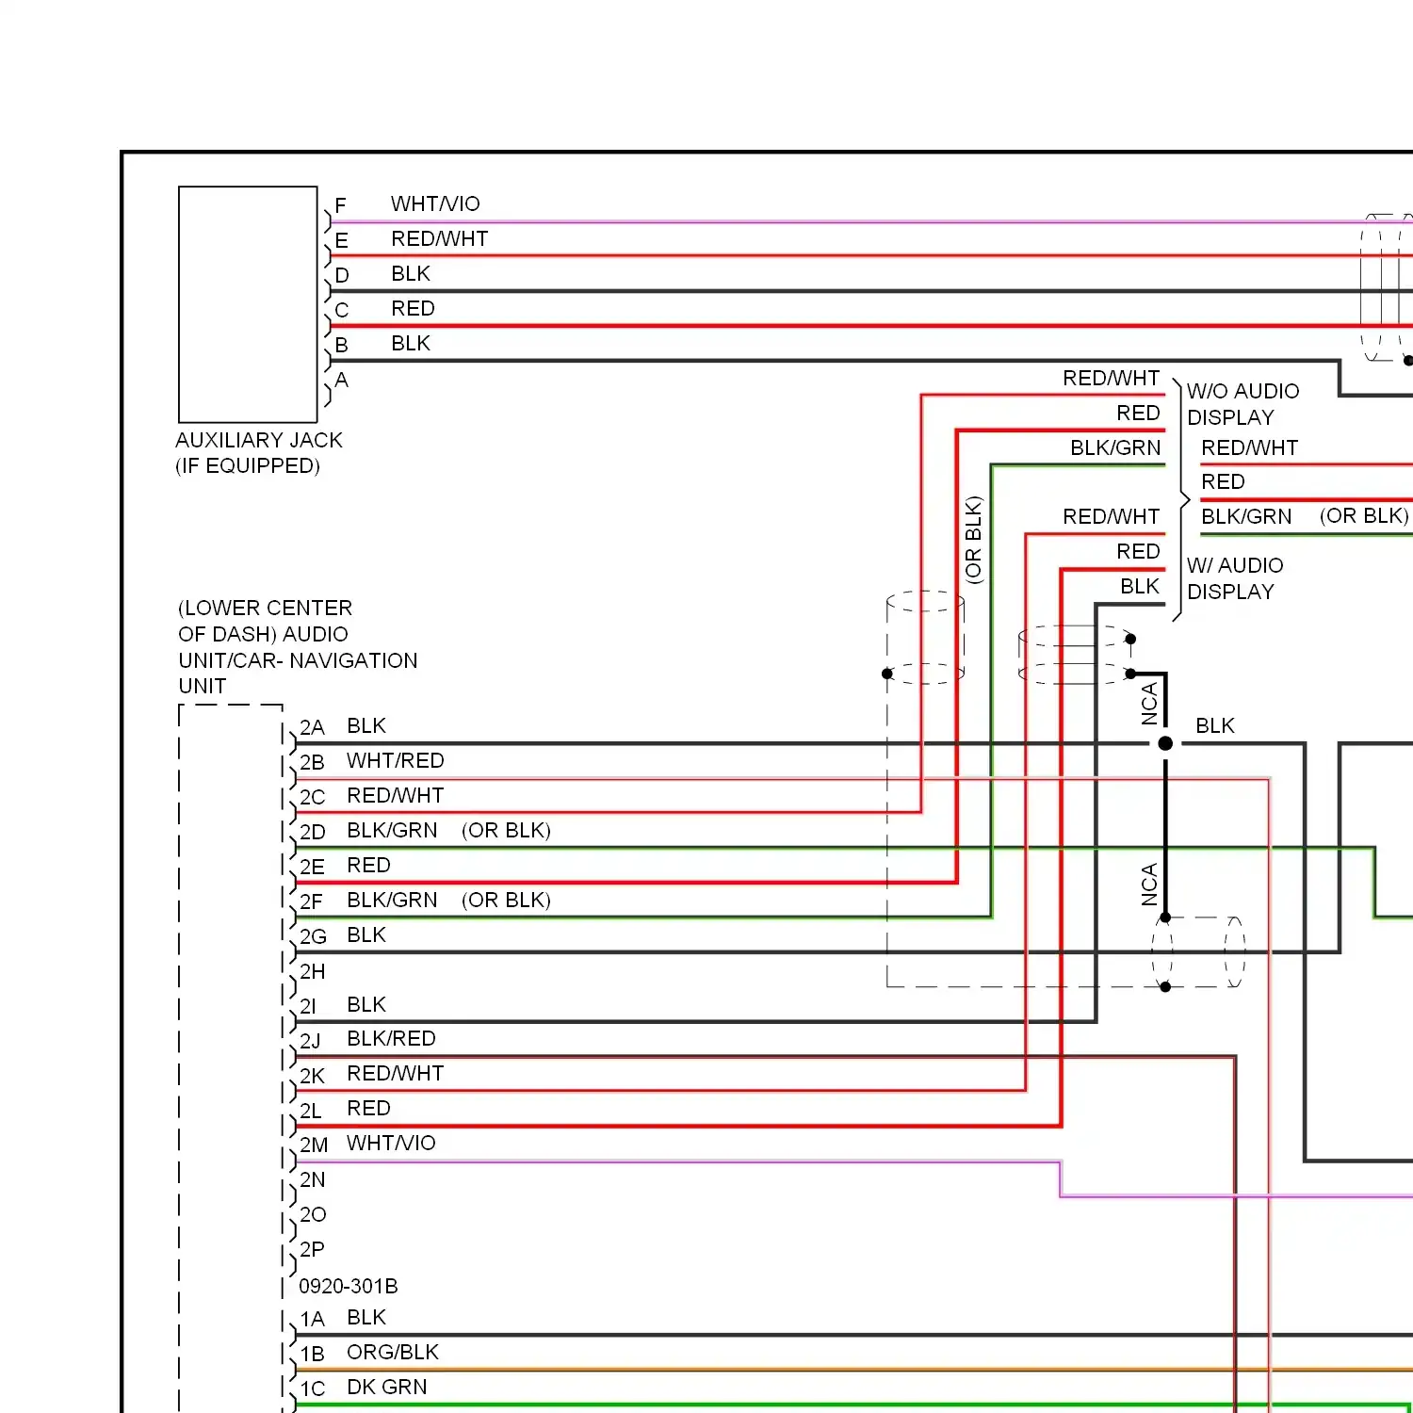Click the W/ AUDIO DISPLAY note

tap(1235, 578)
